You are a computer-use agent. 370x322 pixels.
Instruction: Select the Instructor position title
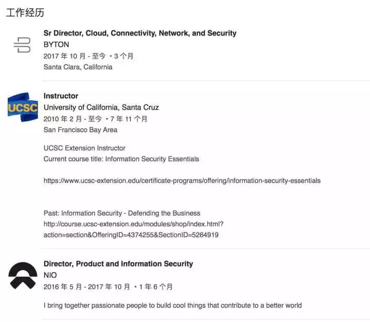[61, 96]
